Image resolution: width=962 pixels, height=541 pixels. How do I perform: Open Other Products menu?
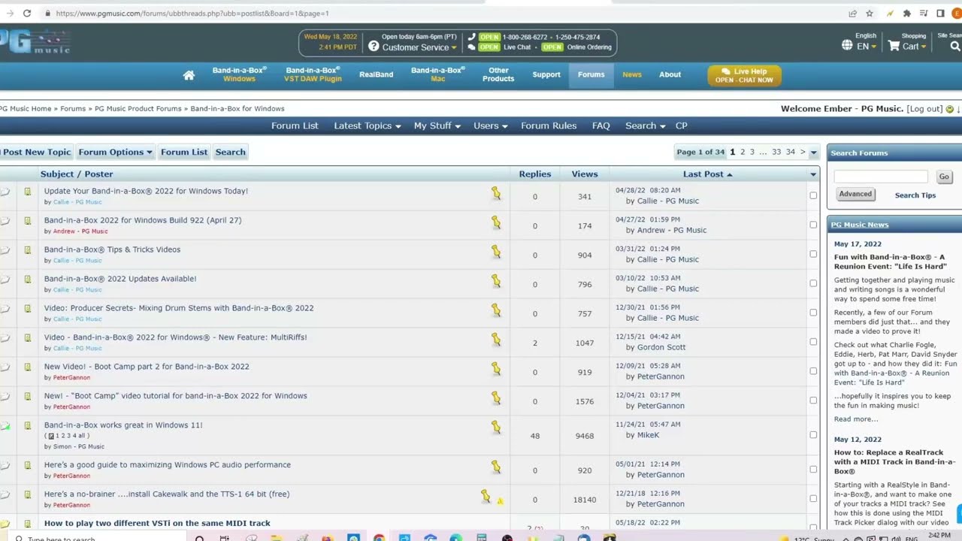click(x=498, y=74)
